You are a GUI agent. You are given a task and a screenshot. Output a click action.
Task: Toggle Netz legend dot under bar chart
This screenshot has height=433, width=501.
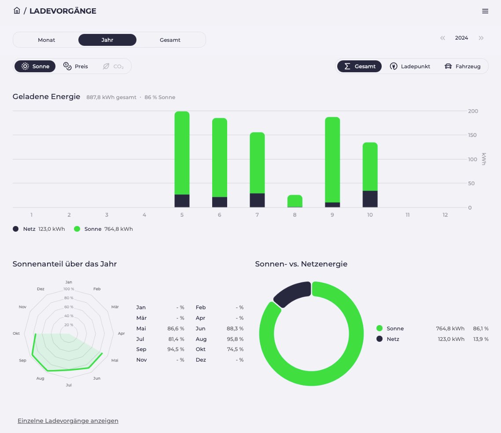tap(15, 229)
